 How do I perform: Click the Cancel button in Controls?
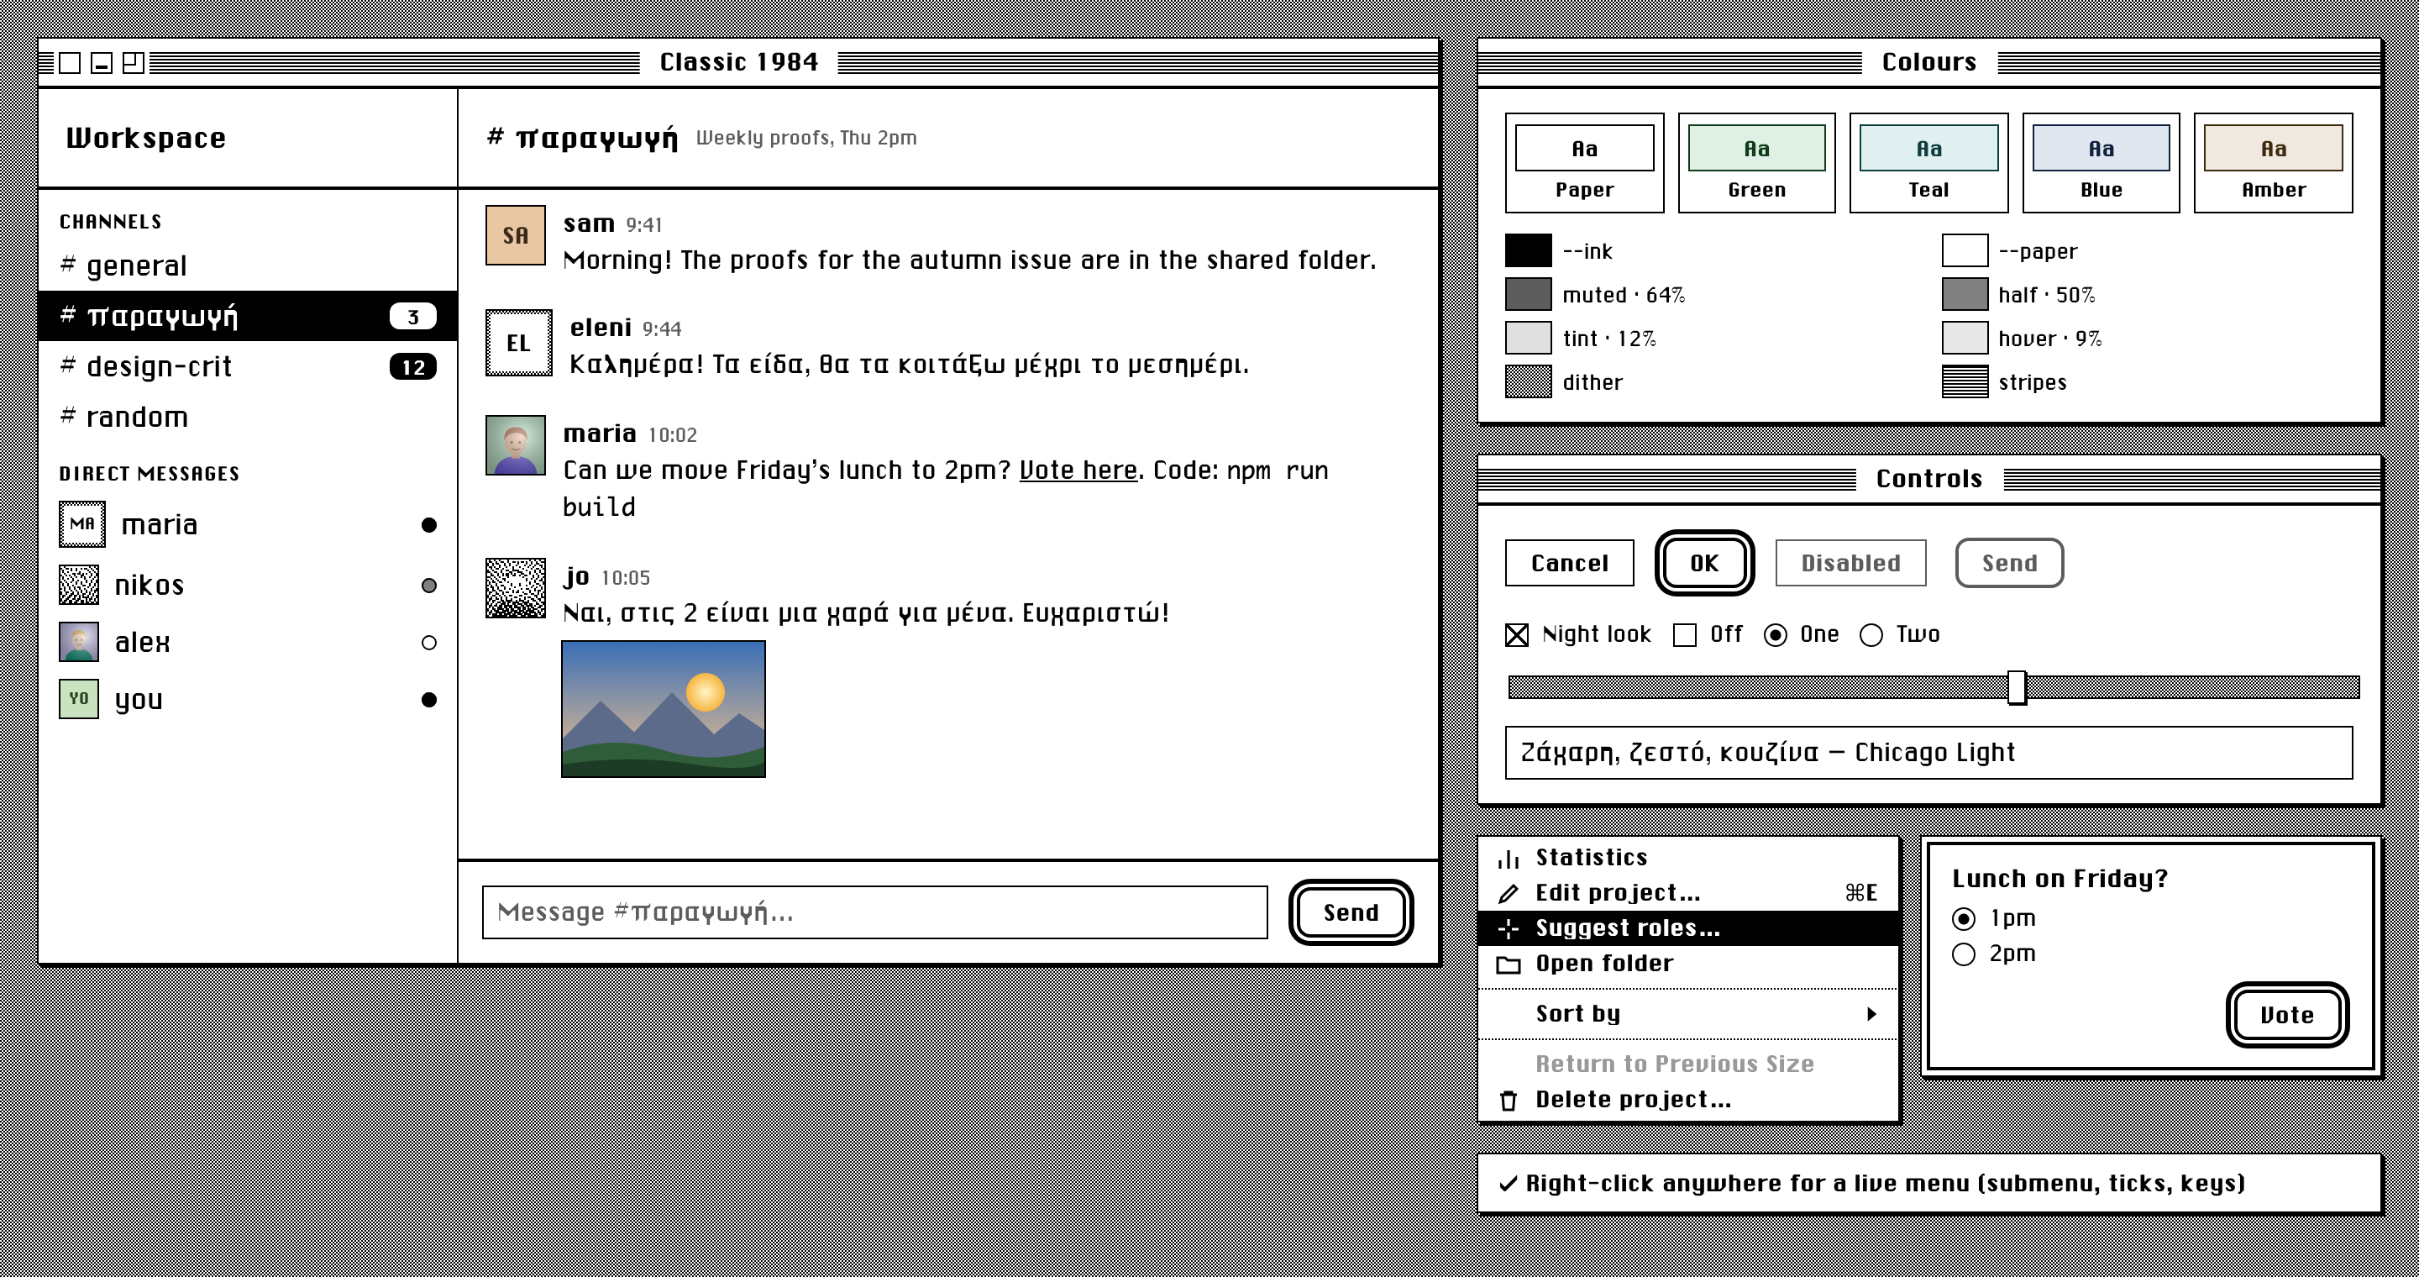1569,564
